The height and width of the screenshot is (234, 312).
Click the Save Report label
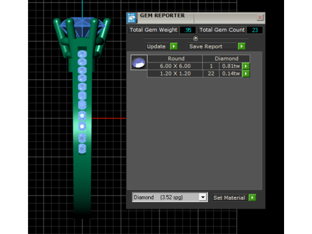[205, 46]
